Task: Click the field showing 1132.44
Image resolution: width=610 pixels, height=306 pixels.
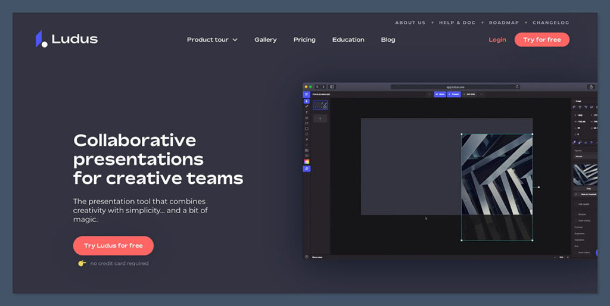Action: tap(581, 121)
